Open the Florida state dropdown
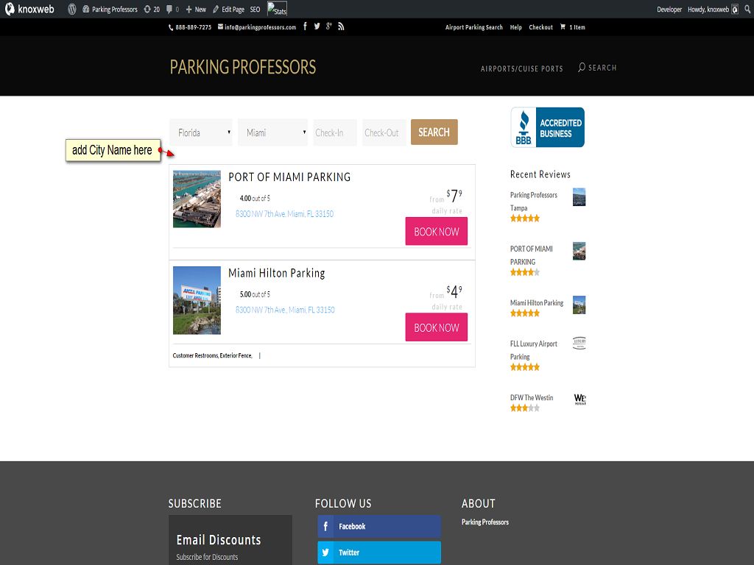This screenshot has height=565, width=754. 201,132
